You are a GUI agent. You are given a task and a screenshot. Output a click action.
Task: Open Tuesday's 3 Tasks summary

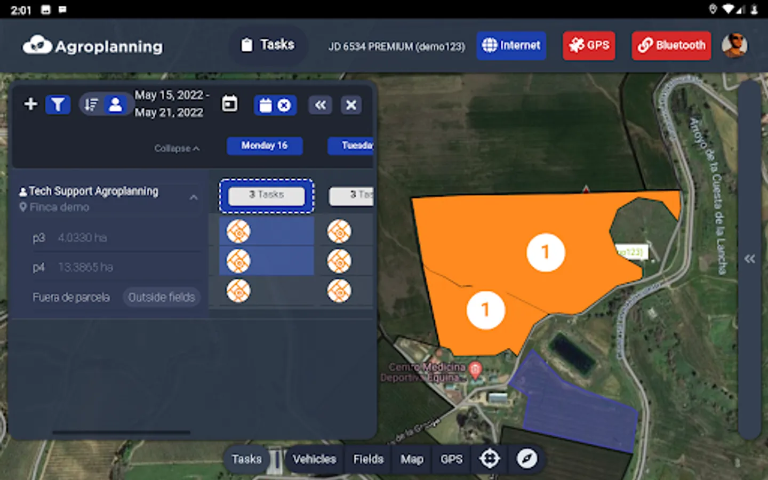[351, 196]
